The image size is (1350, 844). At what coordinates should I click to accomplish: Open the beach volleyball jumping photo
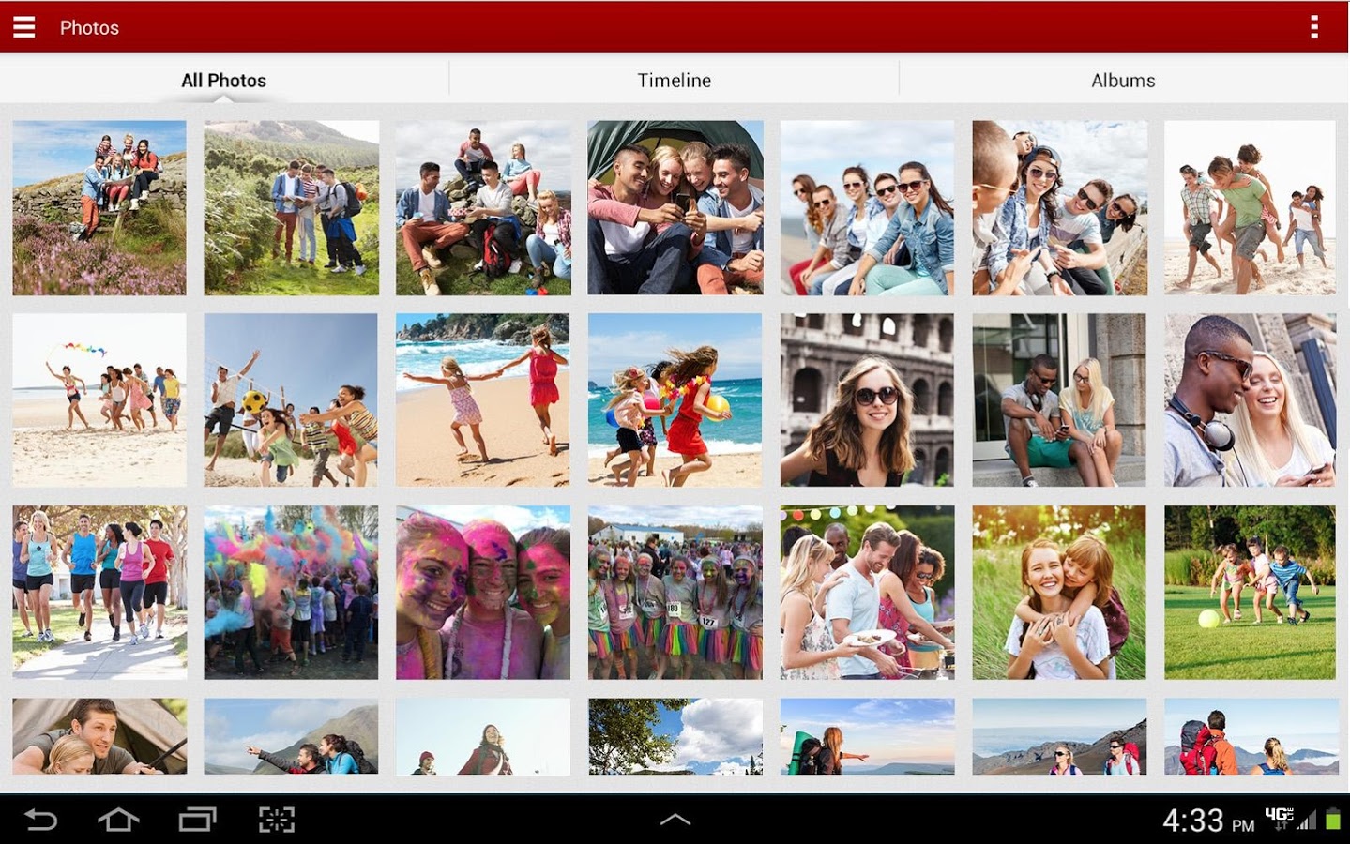tap(291, 399)
